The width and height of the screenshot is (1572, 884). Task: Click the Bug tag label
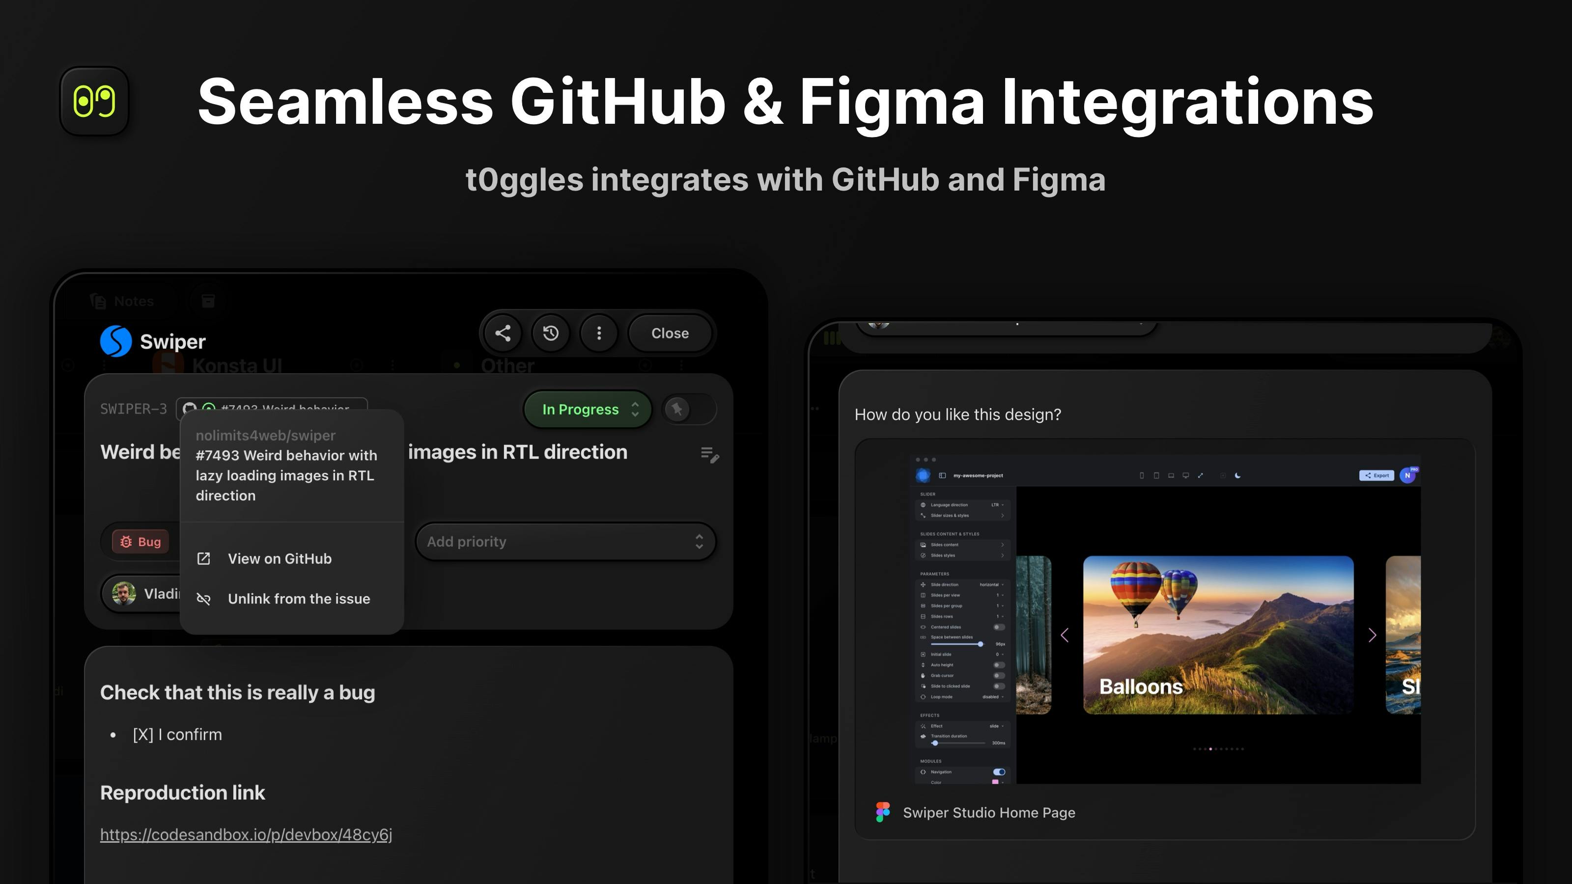(141, 542)
